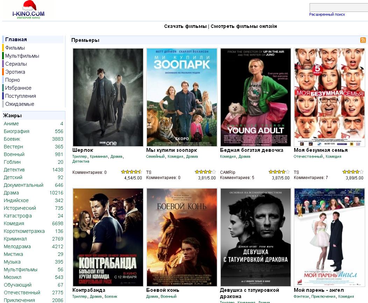Open the Мелодрама genre
This screenshot has height=303, width=368.
coord(17,246)
